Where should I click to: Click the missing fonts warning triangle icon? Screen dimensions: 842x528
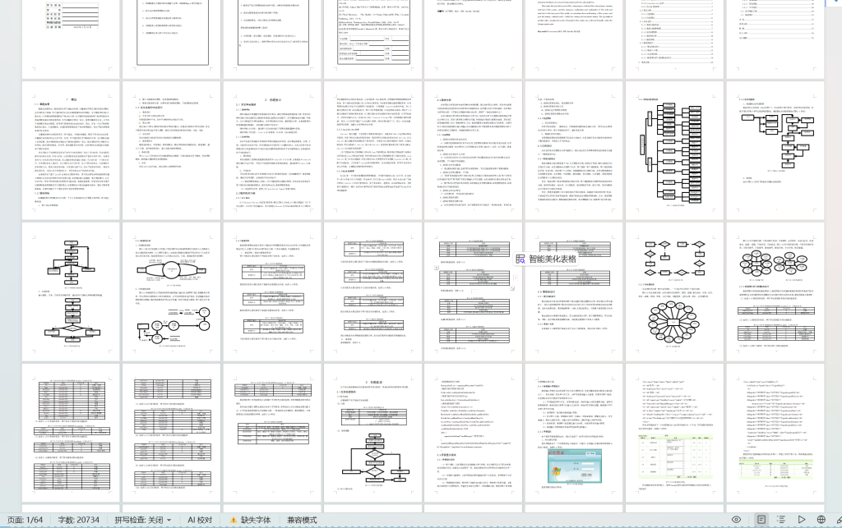tap(233, 520)
